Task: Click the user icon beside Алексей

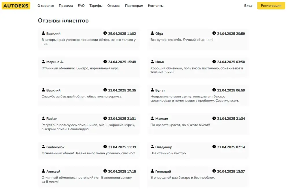Action: pos(43,171)
